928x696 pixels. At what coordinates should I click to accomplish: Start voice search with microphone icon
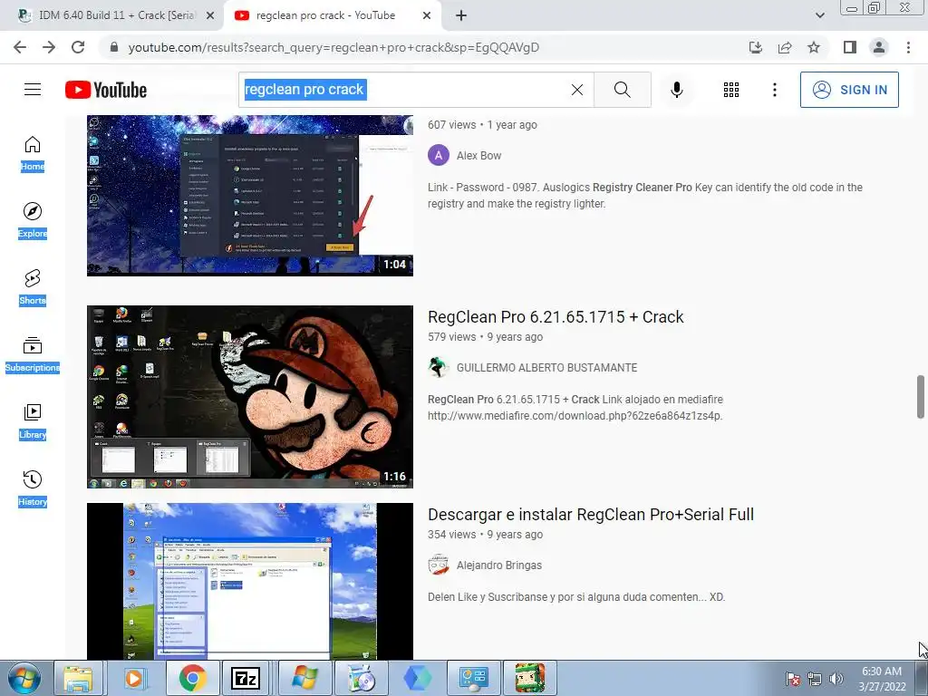tap(677, 90)
